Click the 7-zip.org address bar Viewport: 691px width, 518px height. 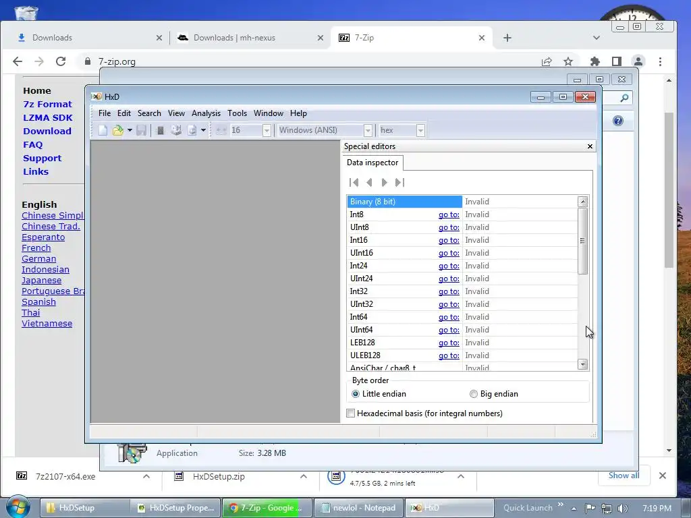click(x=308, y=61)
